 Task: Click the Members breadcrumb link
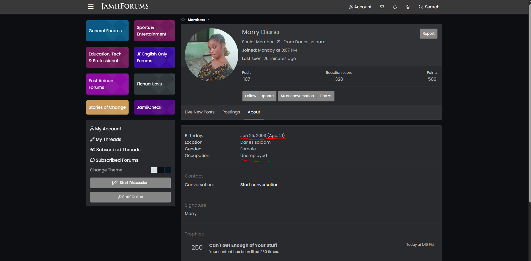pos(196,20)
